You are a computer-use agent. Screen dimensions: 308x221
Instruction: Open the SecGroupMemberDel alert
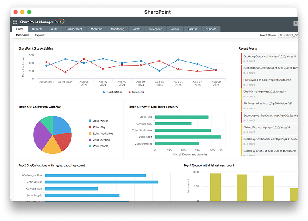pyautogui.click(x=269, y=117)
